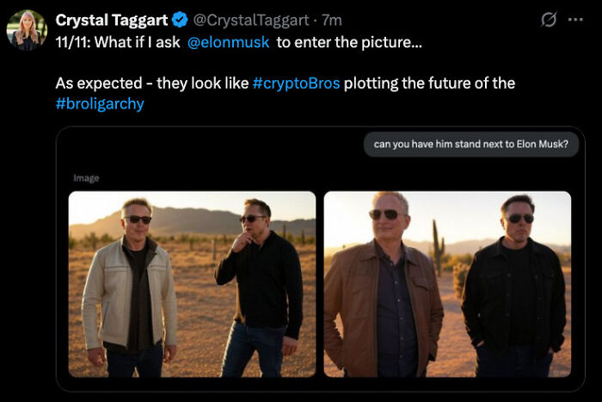The image size is (602, 402).
Task: Open the @elonmusk mention
Action: pos(228,41)
